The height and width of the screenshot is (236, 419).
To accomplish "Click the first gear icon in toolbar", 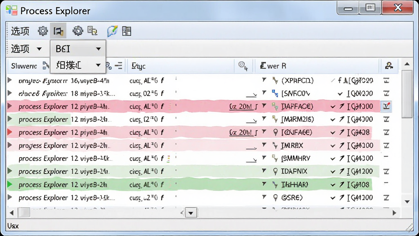I will pos(43,31).
